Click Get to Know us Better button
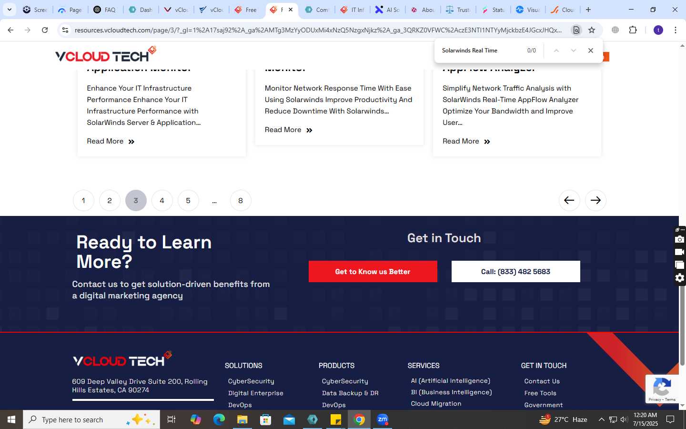686x429 pixels. 373,272
